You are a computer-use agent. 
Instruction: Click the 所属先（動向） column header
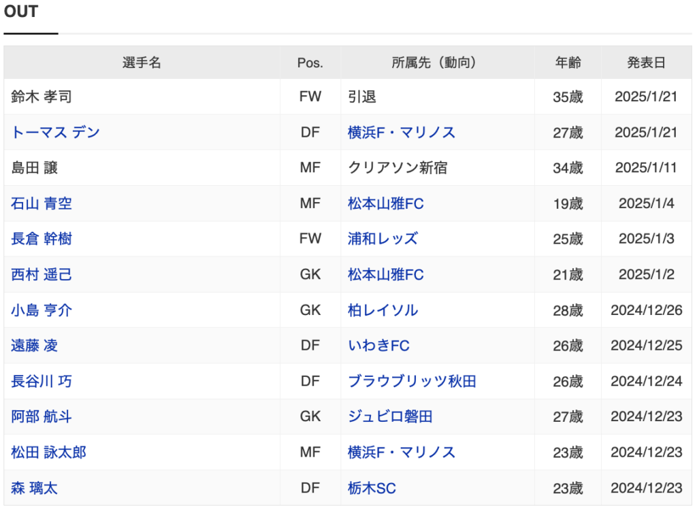[437, 63]
